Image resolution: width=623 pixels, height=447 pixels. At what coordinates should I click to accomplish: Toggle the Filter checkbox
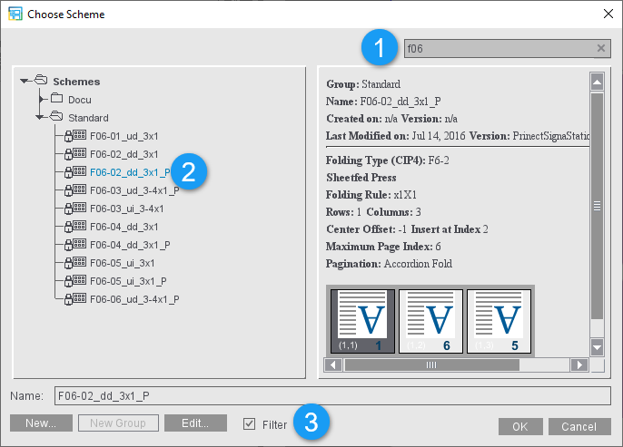(249, 424)
